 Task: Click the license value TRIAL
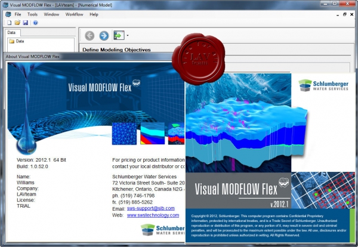point(23,206)
